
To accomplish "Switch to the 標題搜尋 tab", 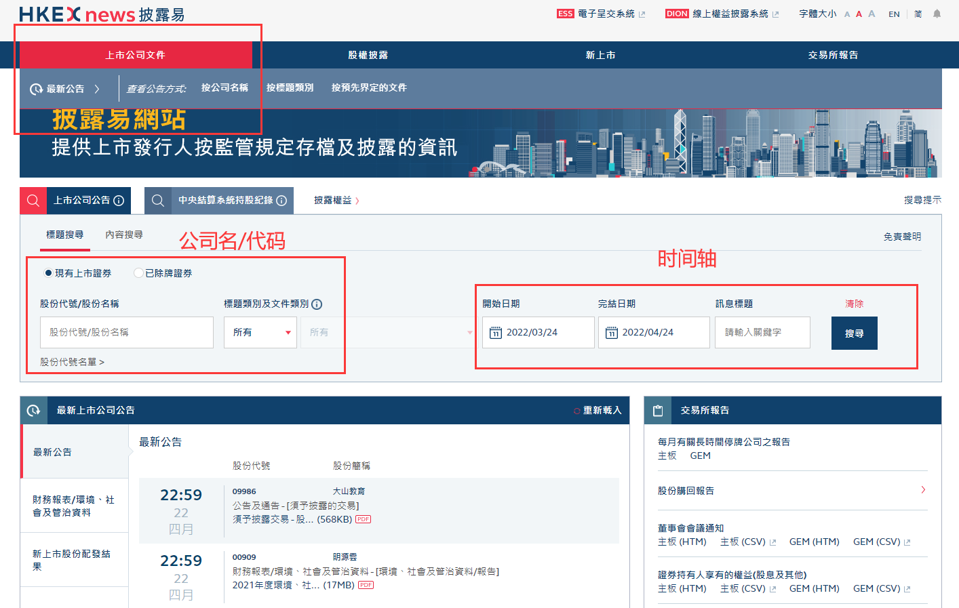I will [x=64, y=235].
